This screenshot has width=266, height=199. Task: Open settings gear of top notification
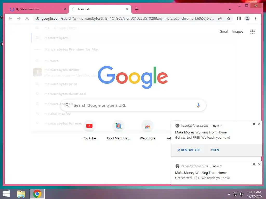pyautogui.click(x=254, y=124)
